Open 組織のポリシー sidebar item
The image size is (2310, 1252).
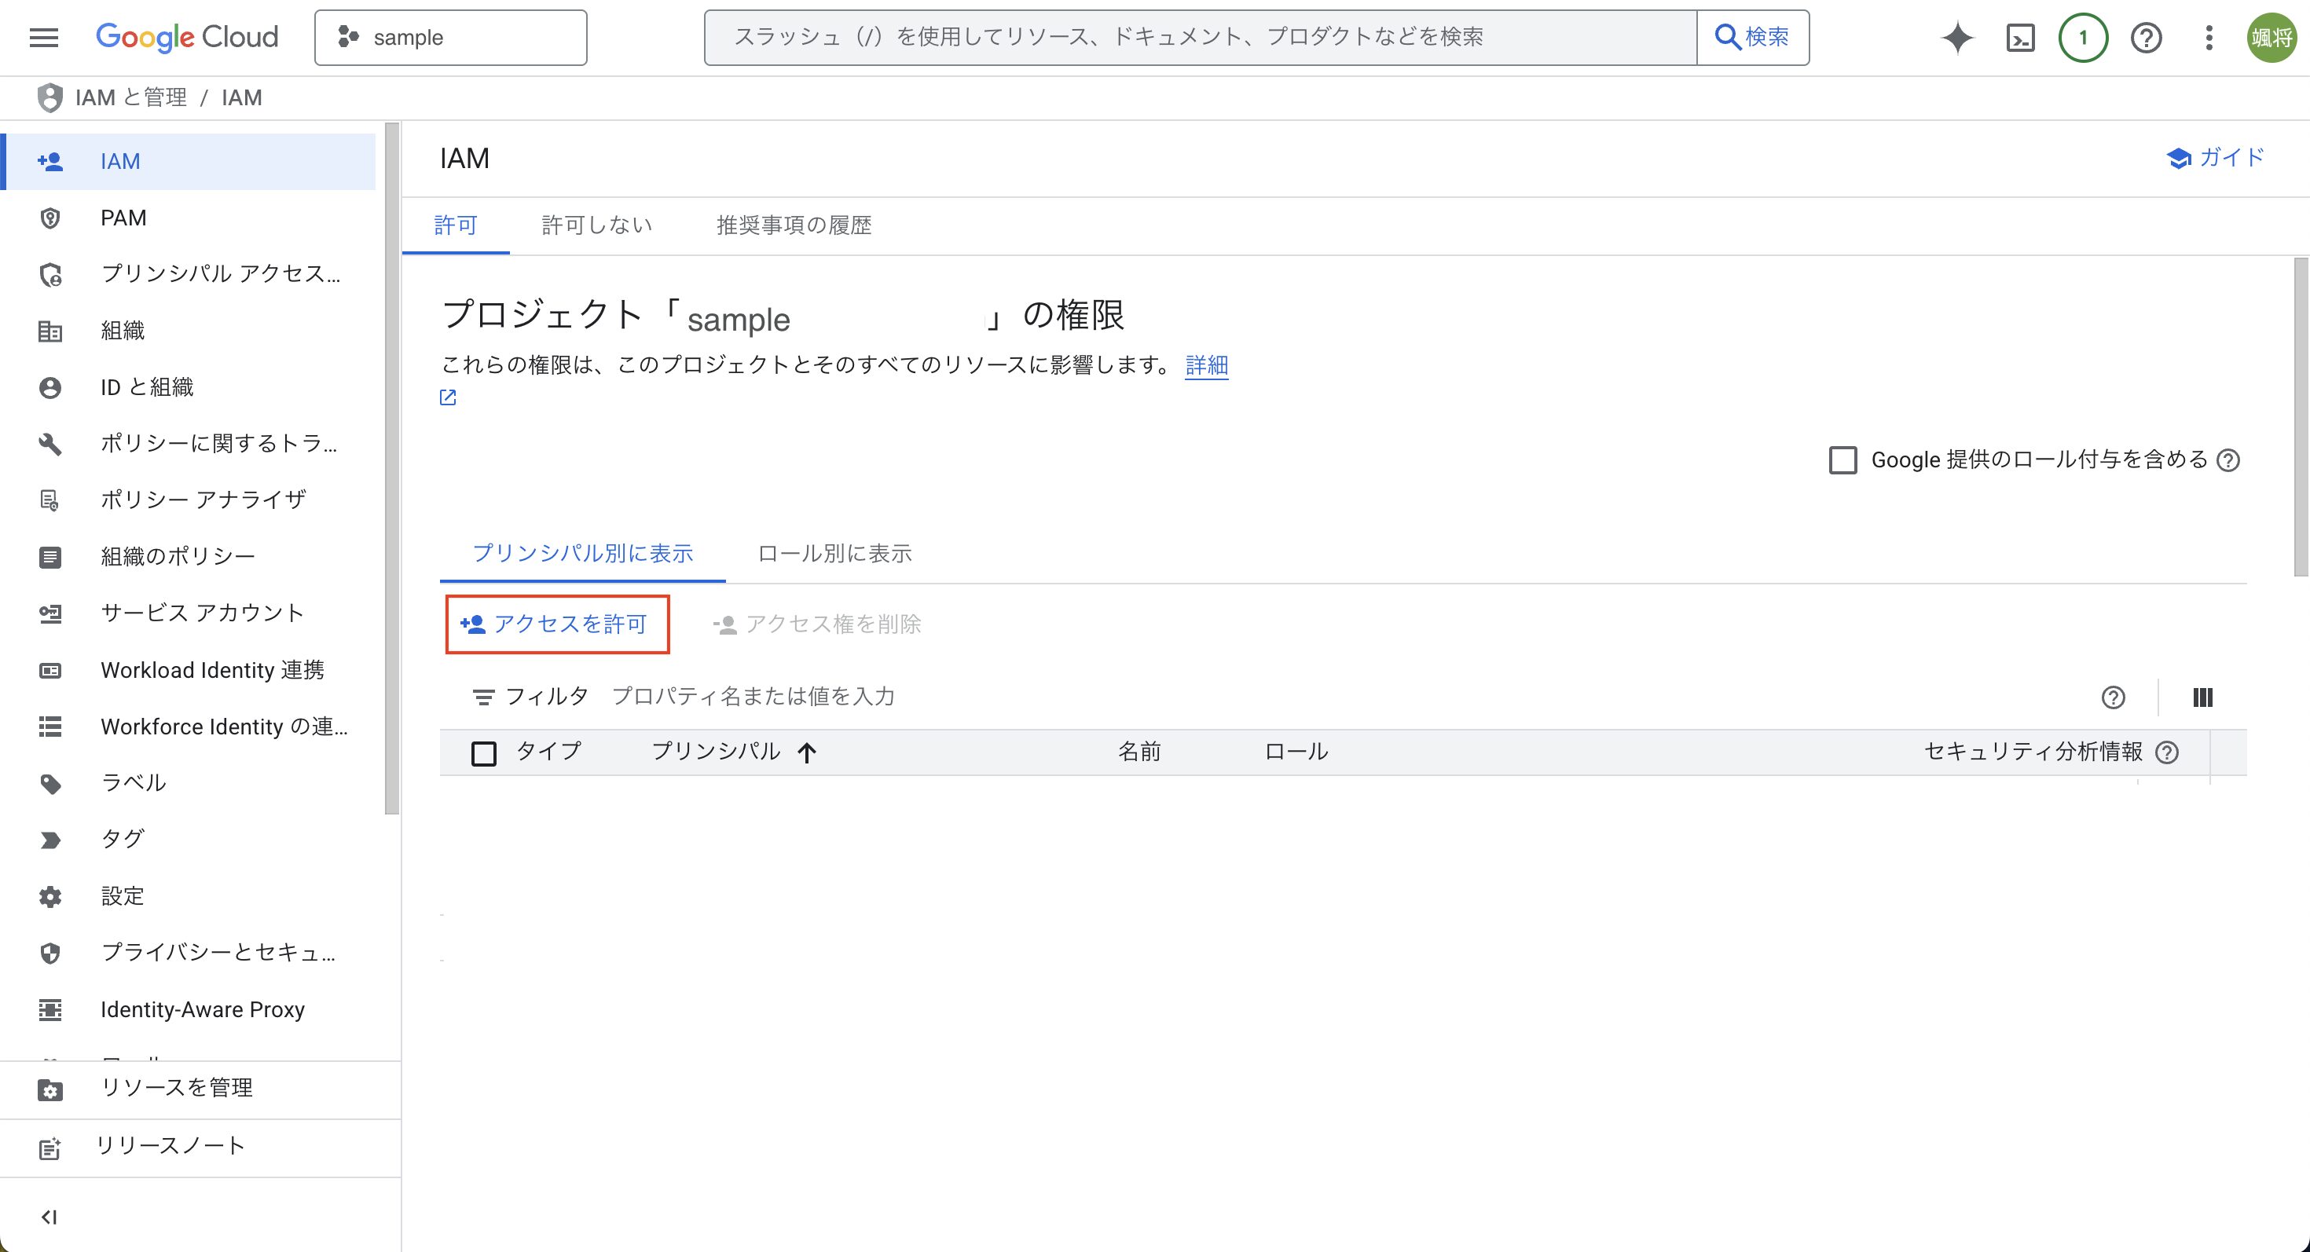[189, 557]
